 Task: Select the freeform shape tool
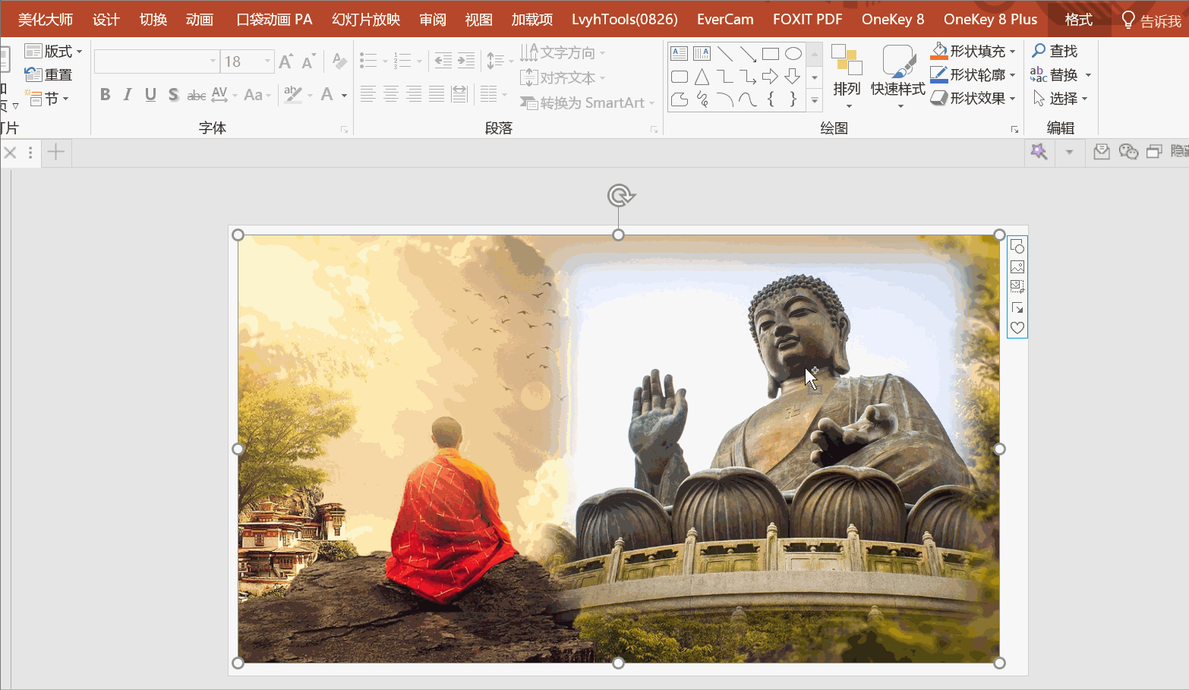680,99
